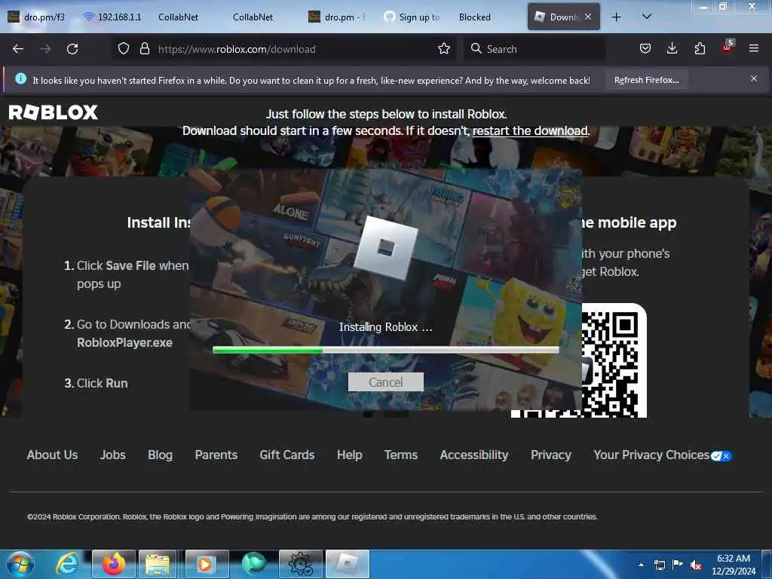Image resolution: width=772 pixels, height=579 pixels.
Task: View site security via the padlock icon
Action: tap(144, 49)
